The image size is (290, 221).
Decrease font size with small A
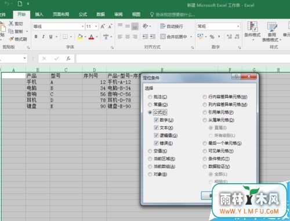pos(110,26)
